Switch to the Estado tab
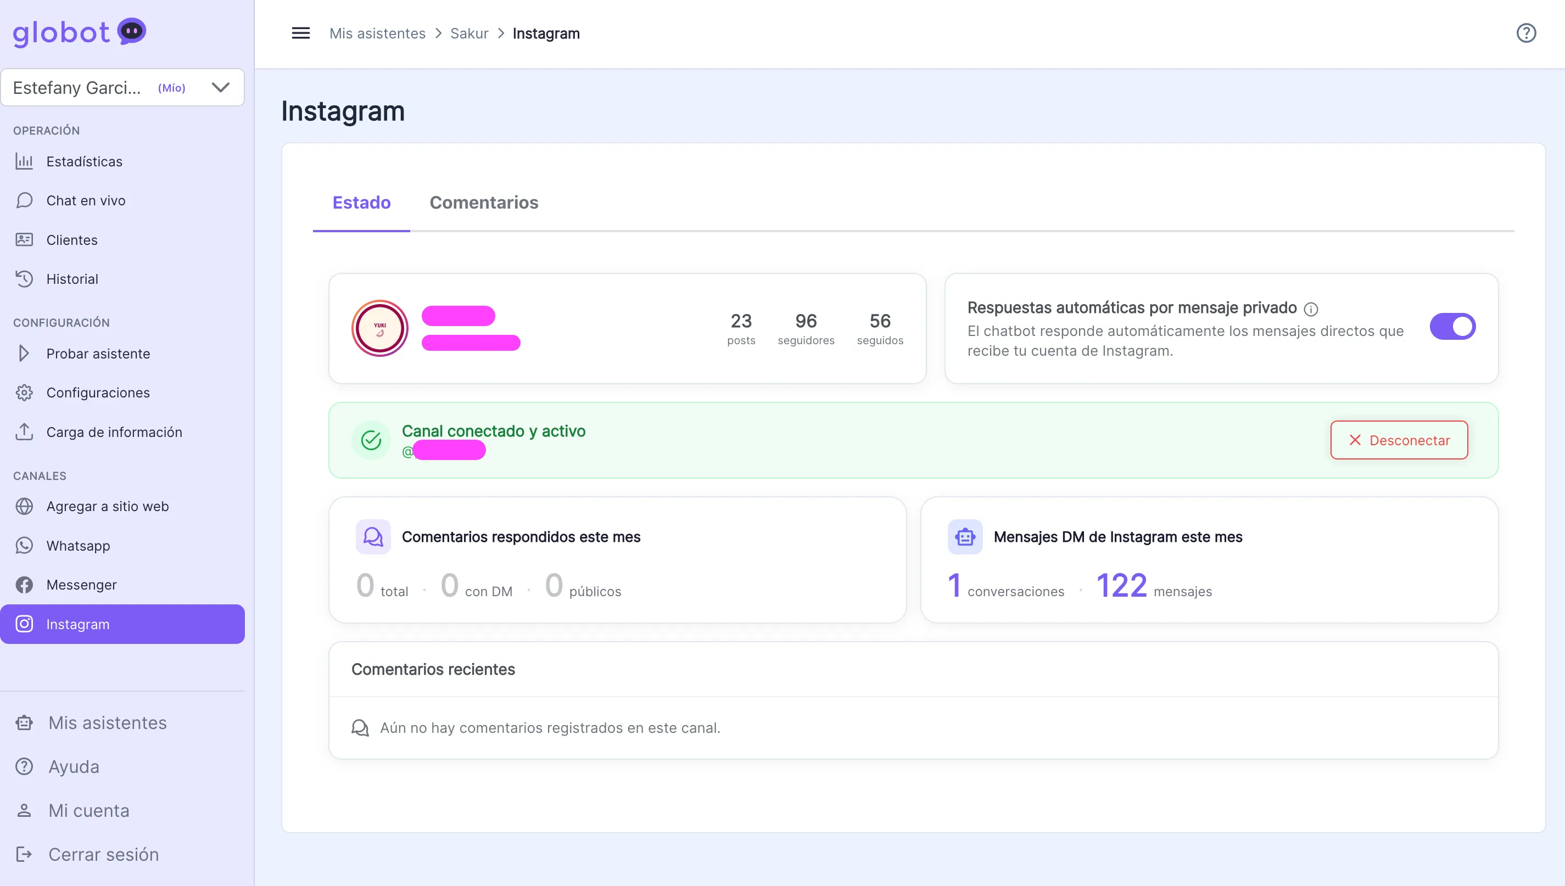This screenshot has width=1565, height=886. (x=361, y=202)
